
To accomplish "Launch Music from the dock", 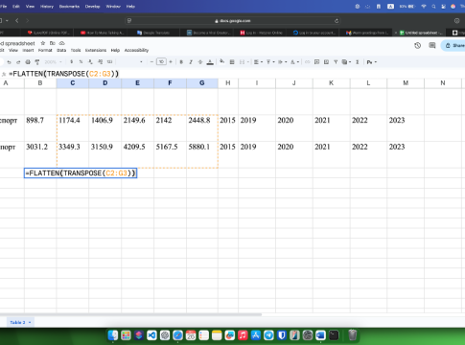I will 243,335.
